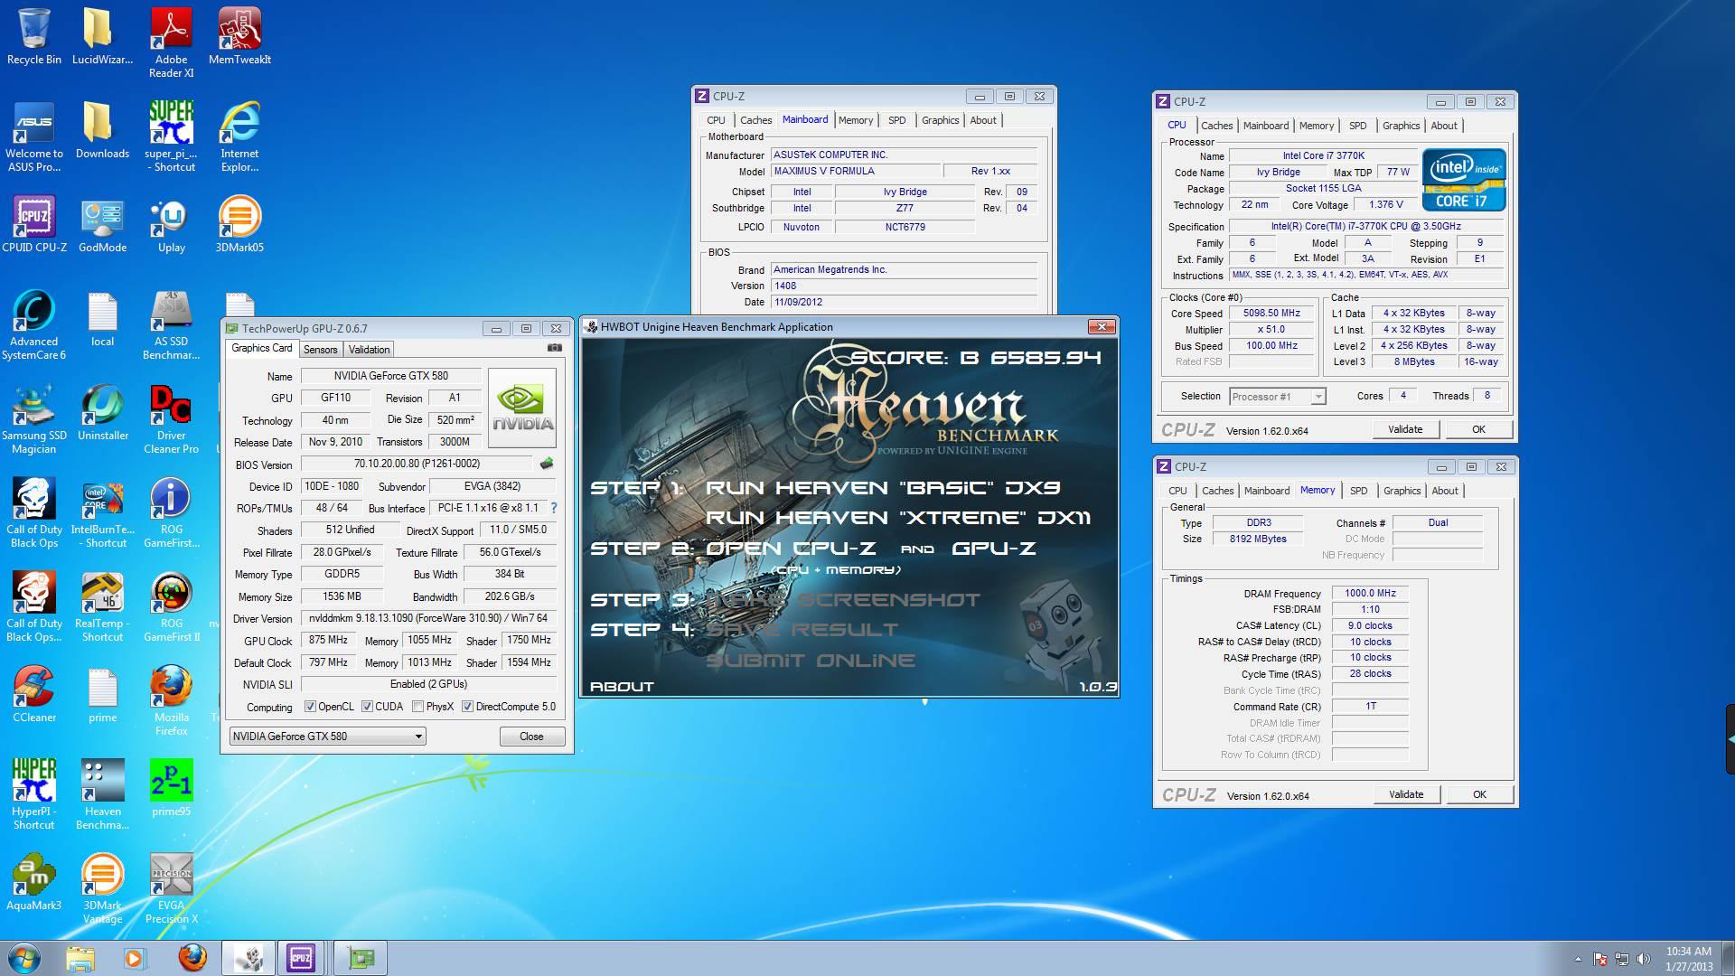Open the Recycle Bin desktop icon
The width and height of the screenshot is (1735, 976).
pyautogui.click(x=34, y=36)
